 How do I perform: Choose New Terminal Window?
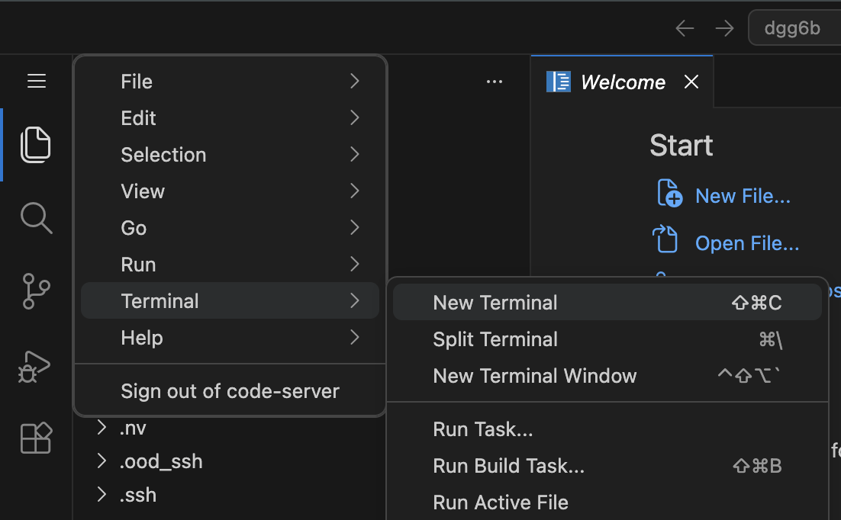tap(607, 376)
